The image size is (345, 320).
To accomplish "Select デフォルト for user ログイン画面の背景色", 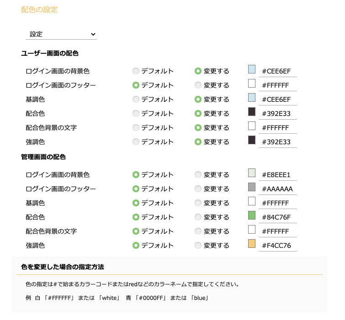I will tap(136, 71).
